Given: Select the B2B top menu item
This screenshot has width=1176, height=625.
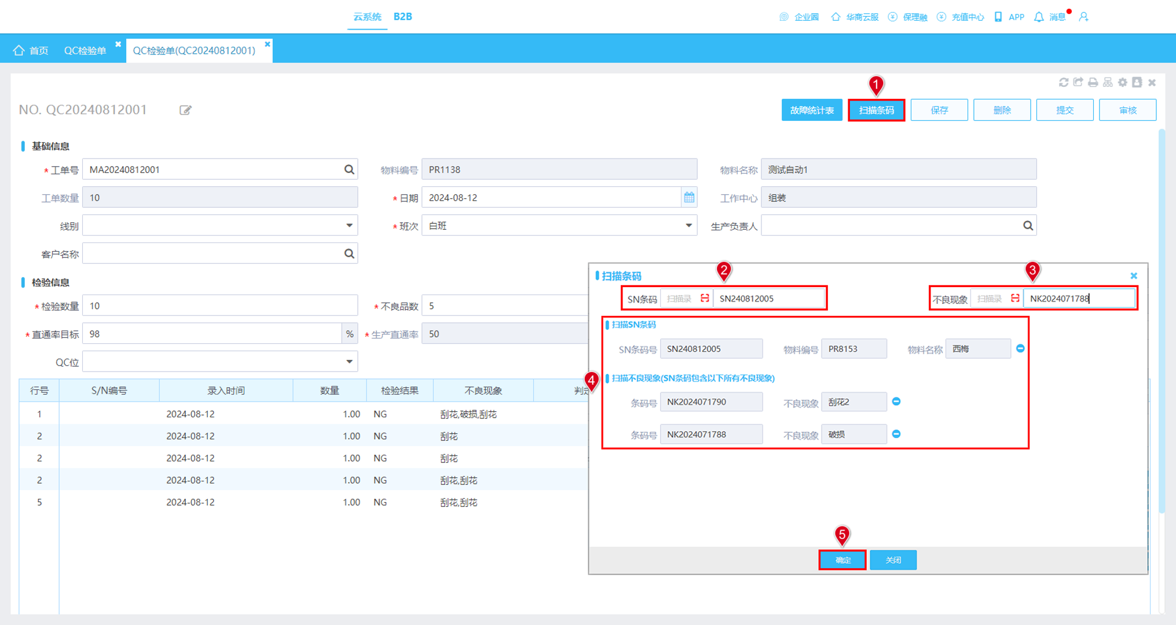Looking at the screenshot, I should coord(403,17).
